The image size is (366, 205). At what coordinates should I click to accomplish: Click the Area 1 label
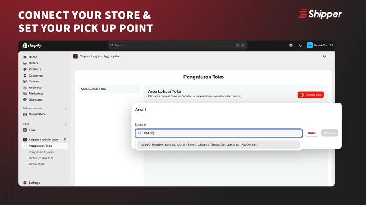(x=141, y=110)
